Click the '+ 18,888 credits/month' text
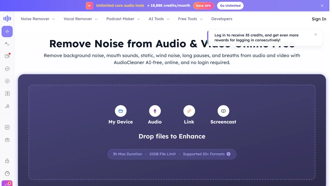This screenshot has width=332, height=186. [169, 5]
